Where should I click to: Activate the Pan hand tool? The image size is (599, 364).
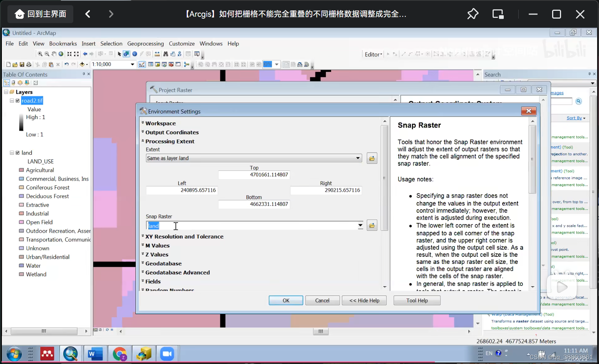point(54,54)
